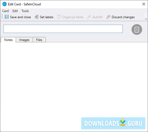Switch to the Notes tab
Screen dimensions: 148x132
coord(9,40)
